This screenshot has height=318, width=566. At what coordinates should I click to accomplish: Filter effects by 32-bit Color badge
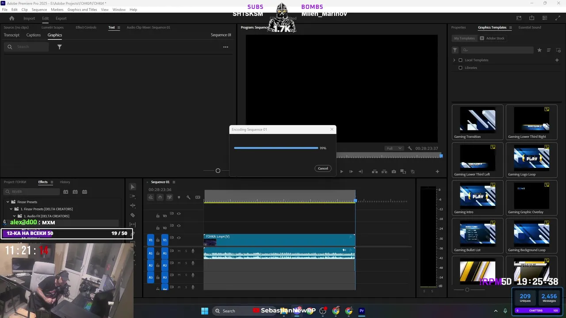point(75,192)
